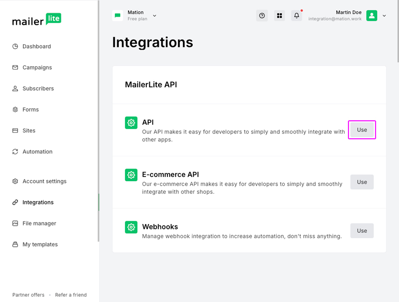
Task: Open the notifications bell
Action: click(x=297, y=16)
